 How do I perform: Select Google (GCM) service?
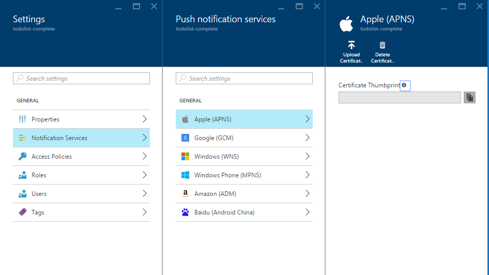pos(244,138)
